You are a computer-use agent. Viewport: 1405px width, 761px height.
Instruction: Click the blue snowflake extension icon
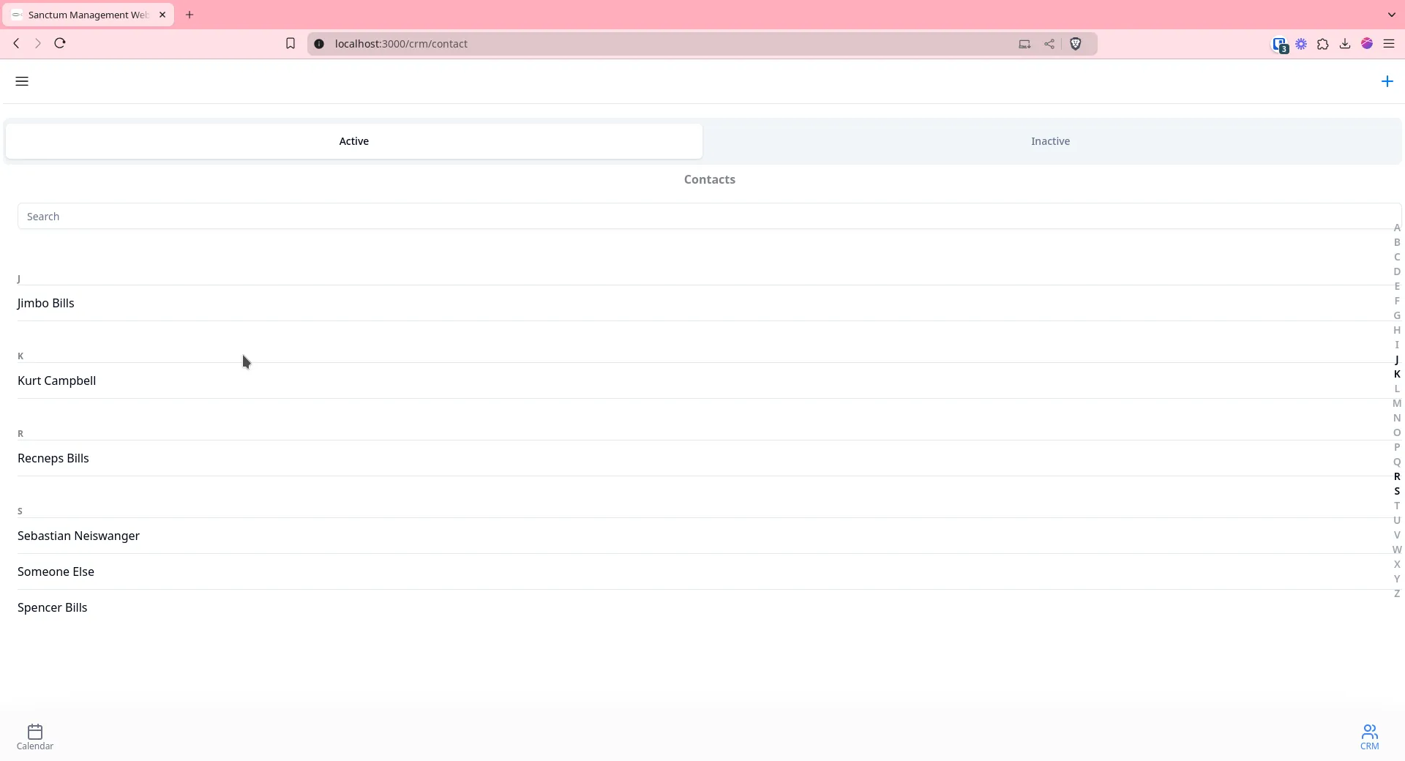(x=1301, y=44)
